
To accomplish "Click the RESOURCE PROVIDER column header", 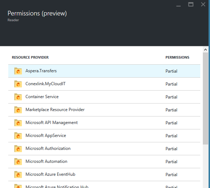I will point(30,58).
